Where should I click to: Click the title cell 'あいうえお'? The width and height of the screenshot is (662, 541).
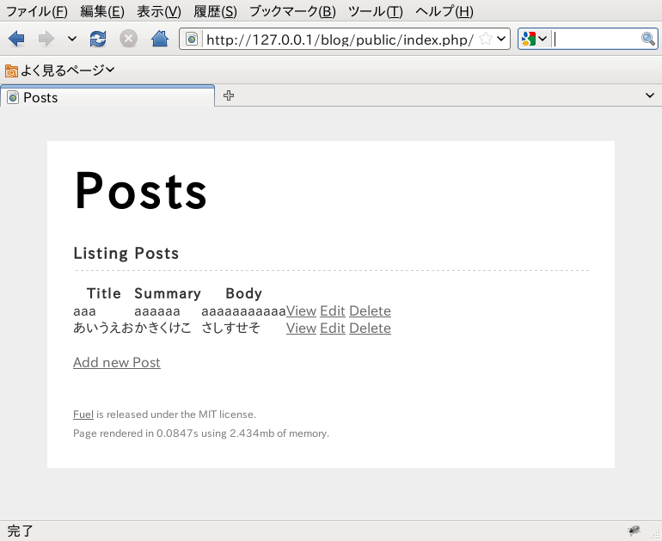pos(103,328)
